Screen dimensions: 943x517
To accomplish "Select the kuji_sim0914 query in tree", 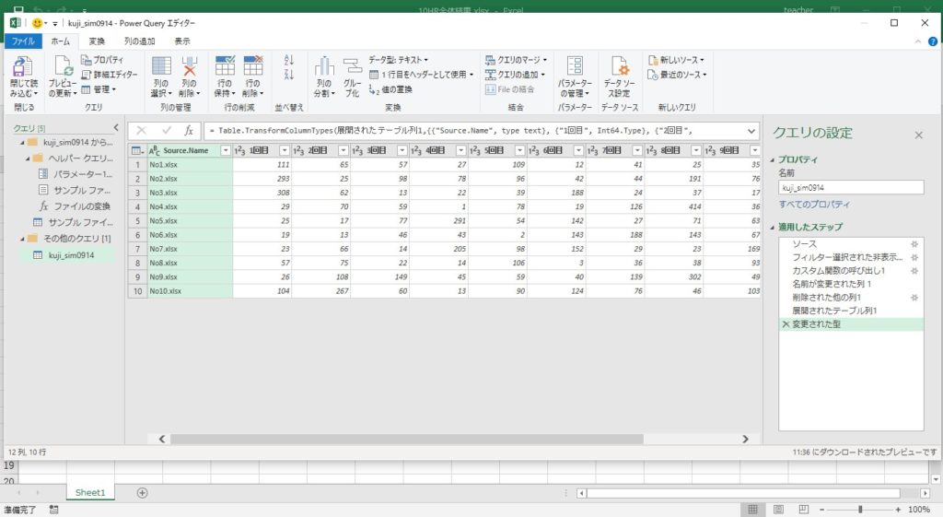I will [71, 255].
